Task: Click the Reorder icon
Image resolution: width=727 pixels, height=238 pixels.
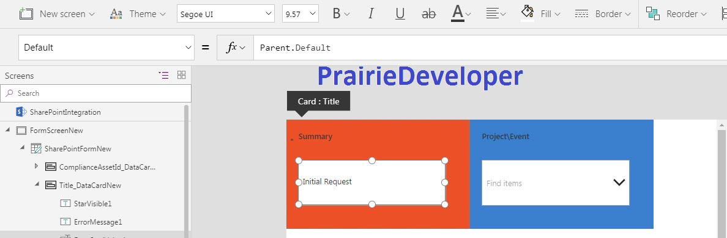Action: pyautogui.click(x=653, y=14)
